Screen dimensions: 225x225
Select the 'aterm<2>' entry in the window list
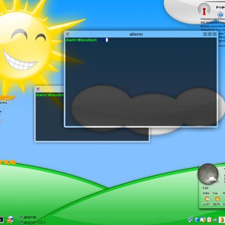tap(32, 223)
